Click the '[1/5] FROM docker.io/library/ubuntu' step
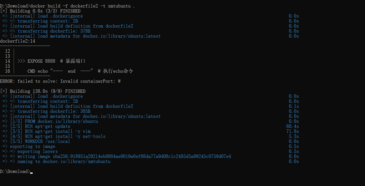The width and height of the screenshot is (365, 186). click(x=54, y=121)
